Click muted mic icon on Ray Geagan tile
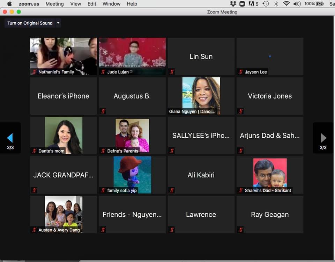Viewport: 335px width, 262px height. (240, 230)
